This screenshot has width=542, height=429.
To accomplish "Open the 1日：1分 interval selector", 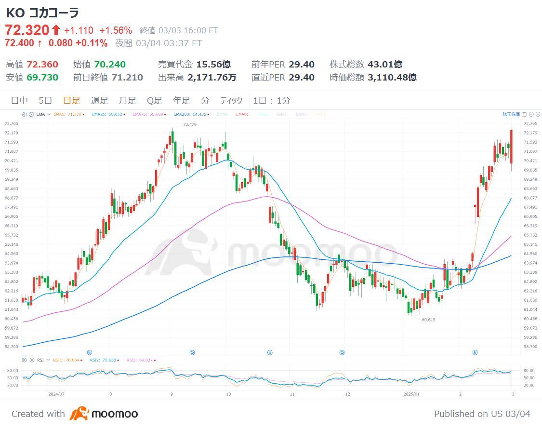I will (272, 100).
